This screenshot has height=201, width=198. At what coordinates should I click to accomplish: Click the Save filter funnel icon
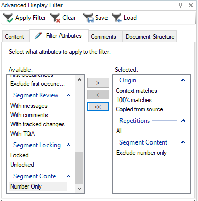pos(88,18)
